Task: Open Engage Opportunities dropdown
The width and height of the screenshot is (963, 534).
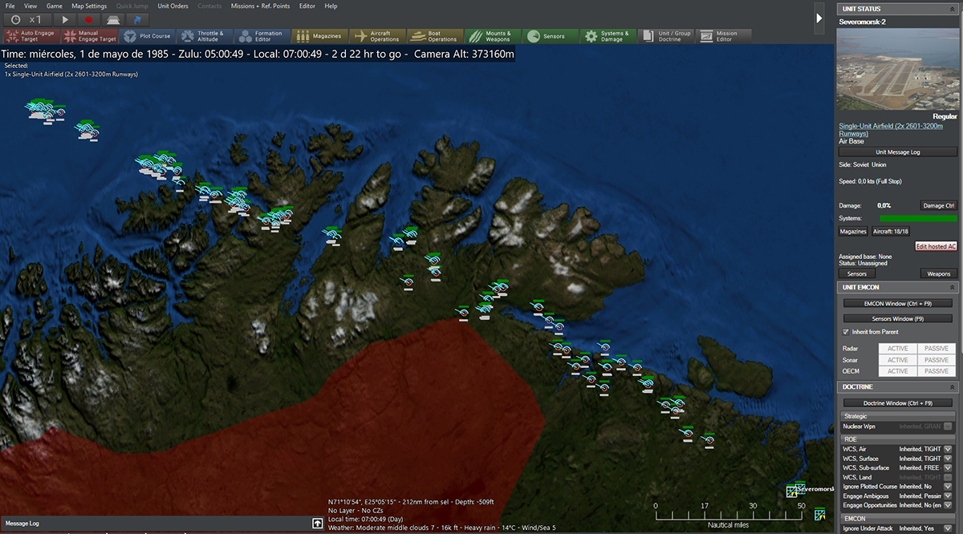Action: coord(948,505)
